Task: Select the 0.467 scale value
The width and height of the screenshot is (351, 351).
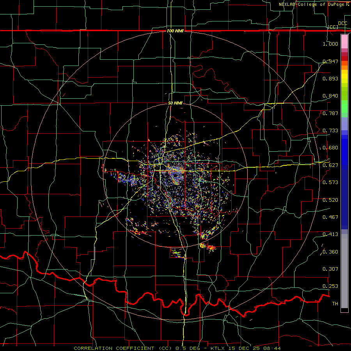Action: point(330,217)
